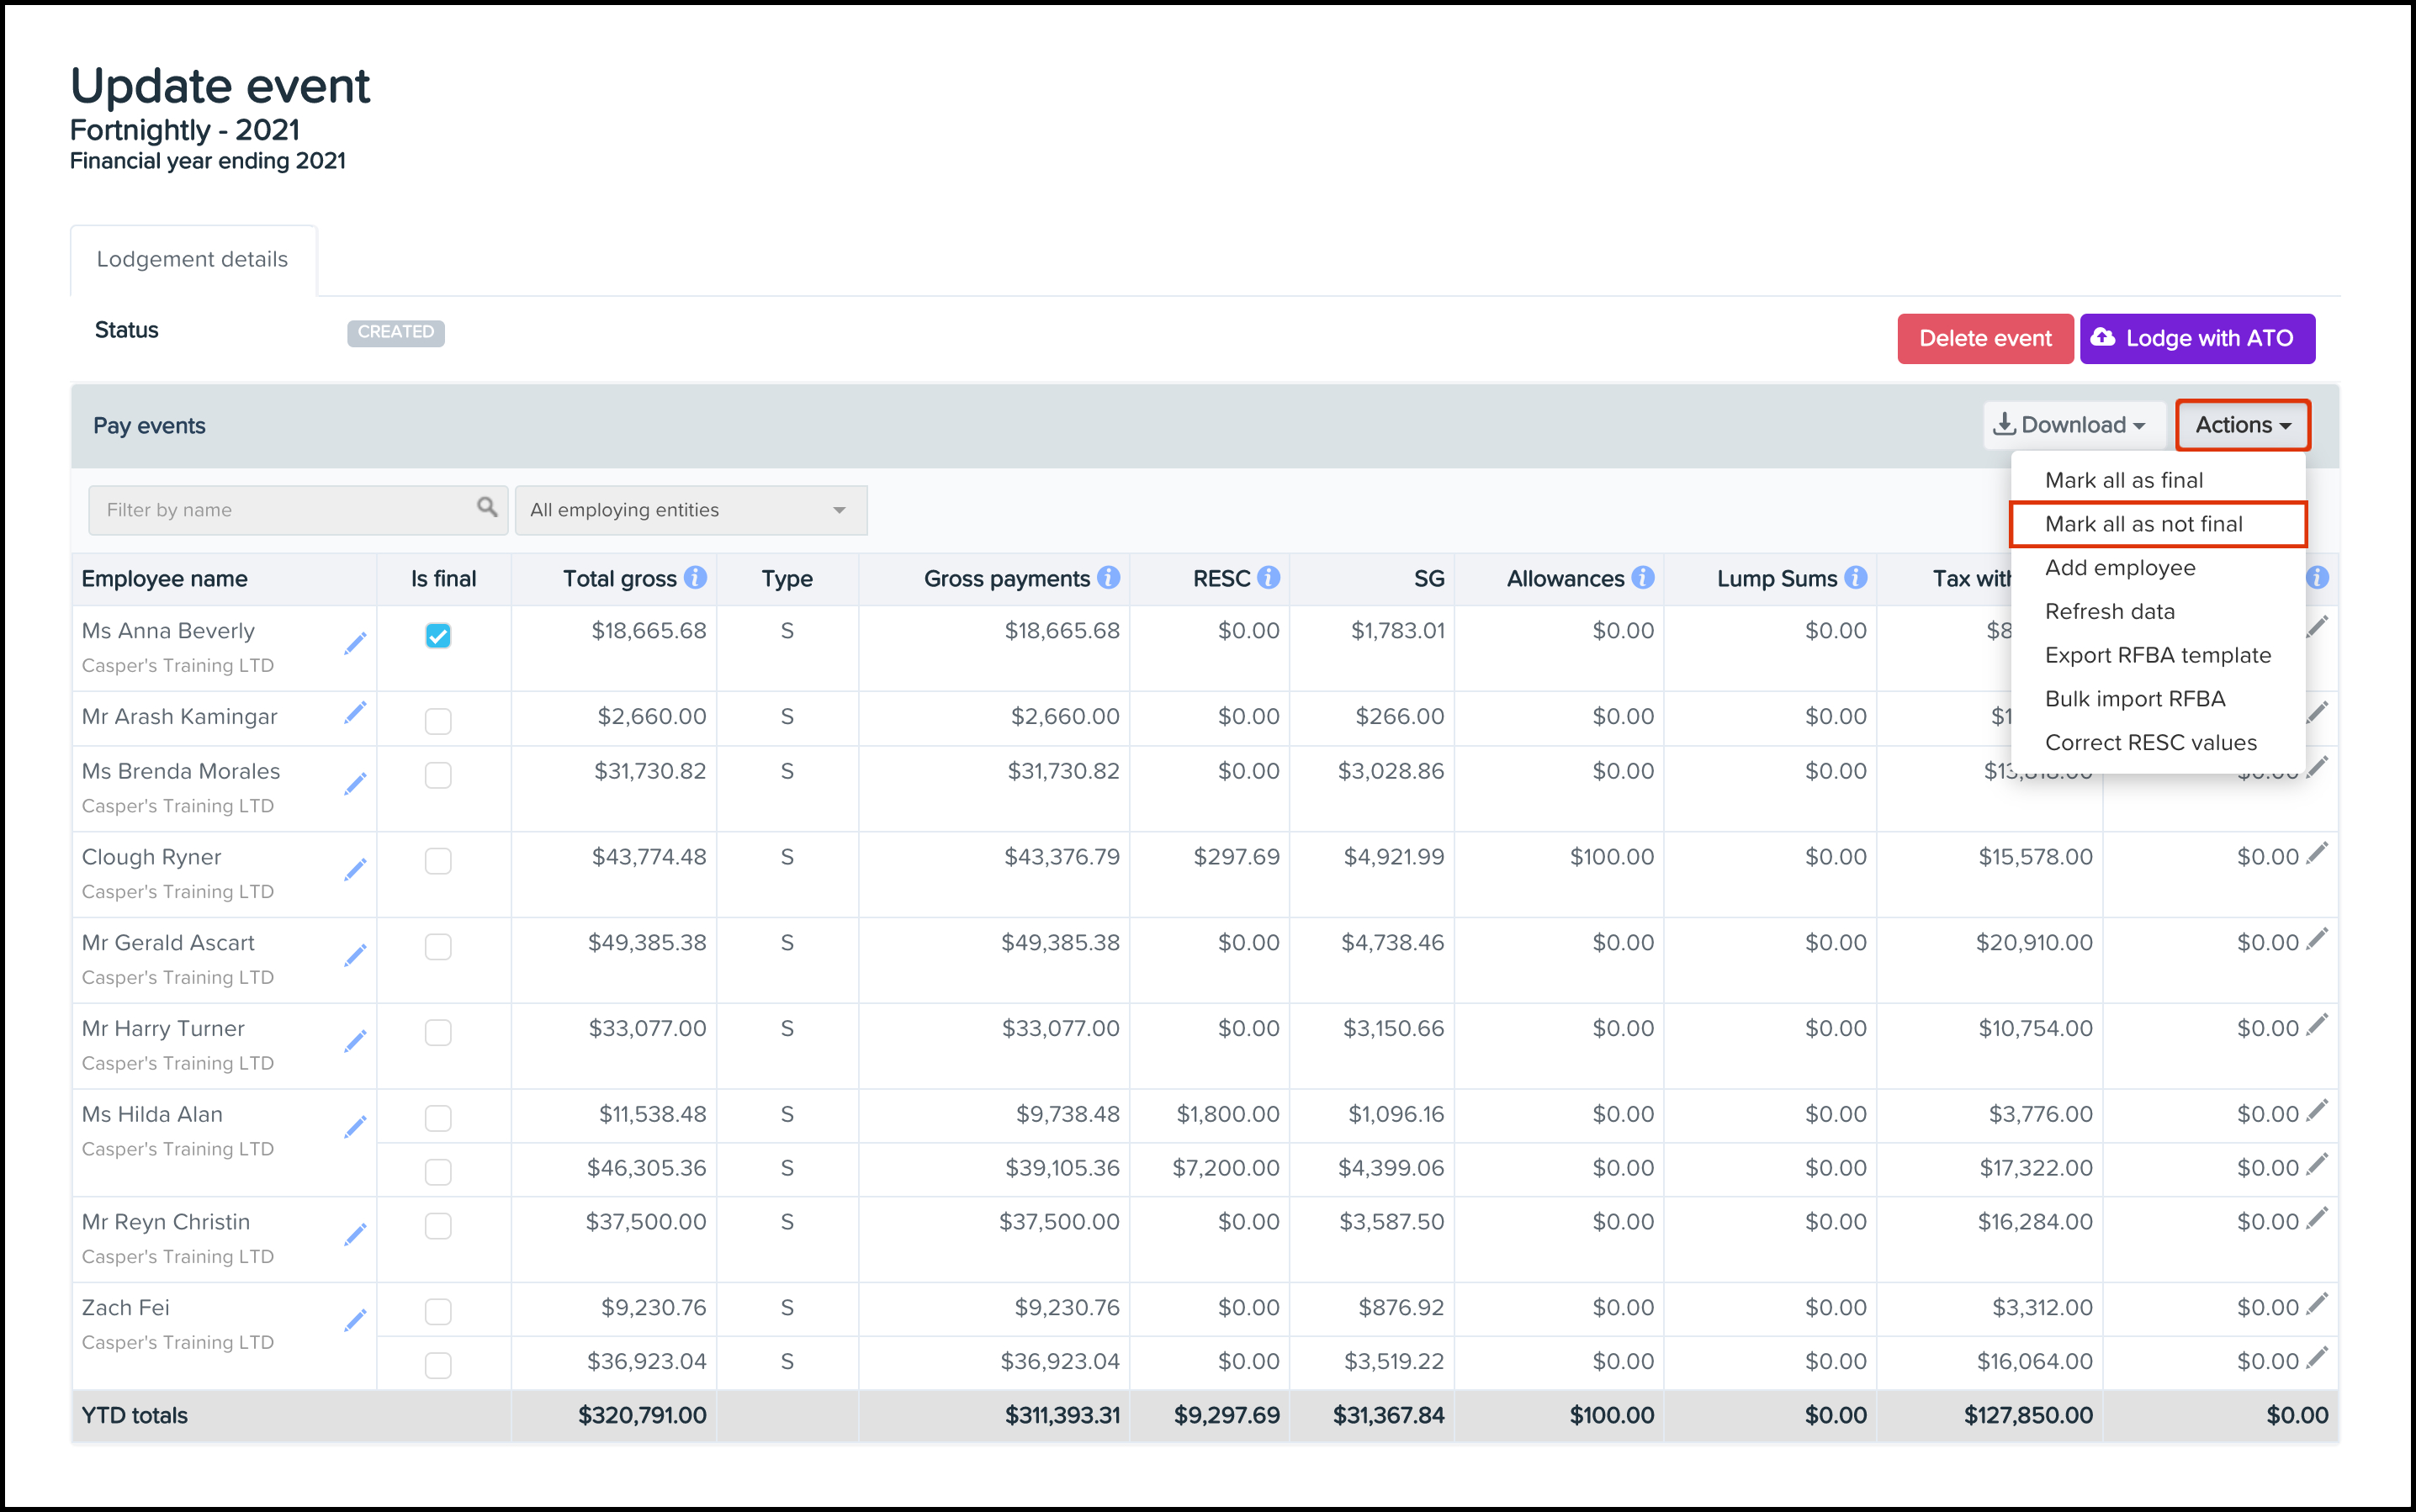Click Allowances column info icon

coord(1643,578)
